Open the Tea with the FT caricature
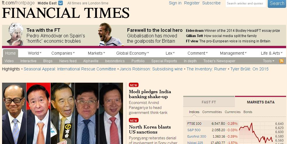The height and width of the screenshot is (144, 287). click(x=15, y=34)
